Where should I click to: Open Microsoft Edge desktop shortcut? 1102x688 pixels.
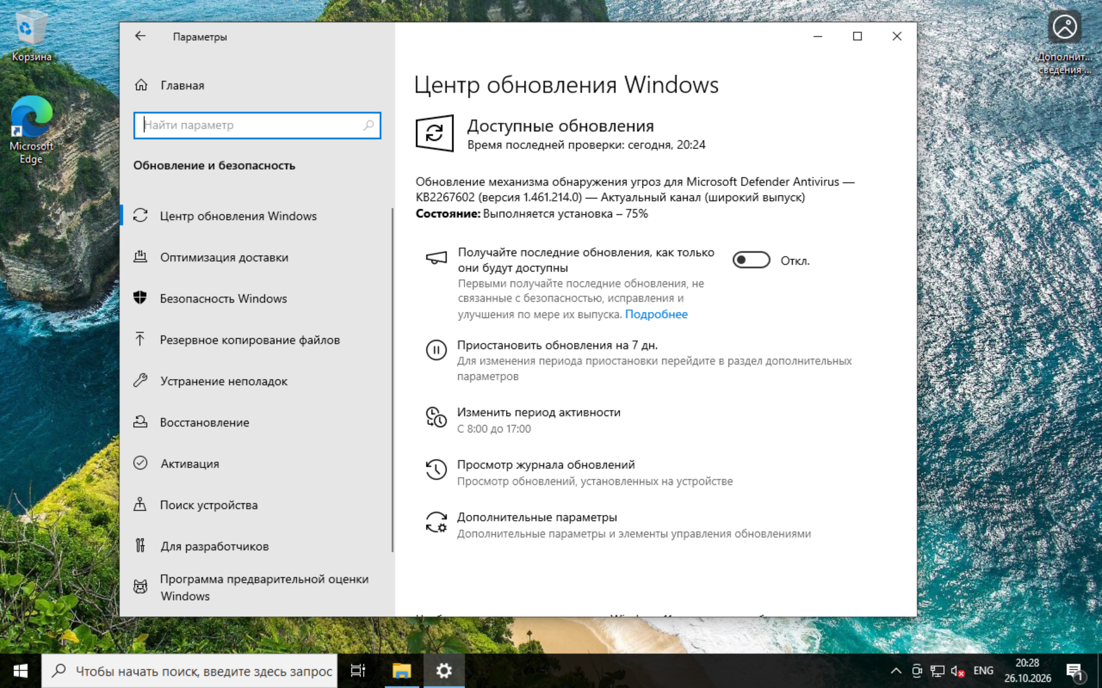point(31,130)
